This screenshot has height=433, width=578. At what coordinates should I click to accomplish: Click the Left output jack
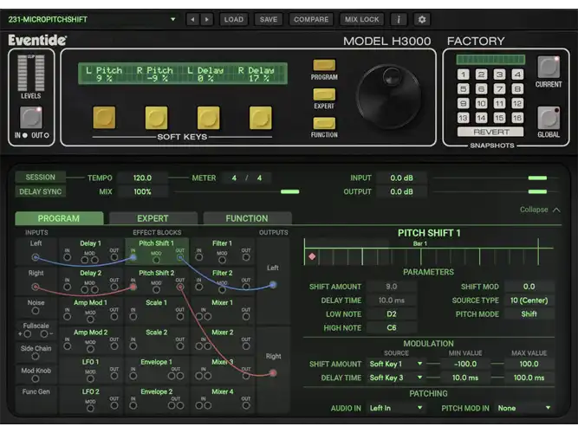273,285
